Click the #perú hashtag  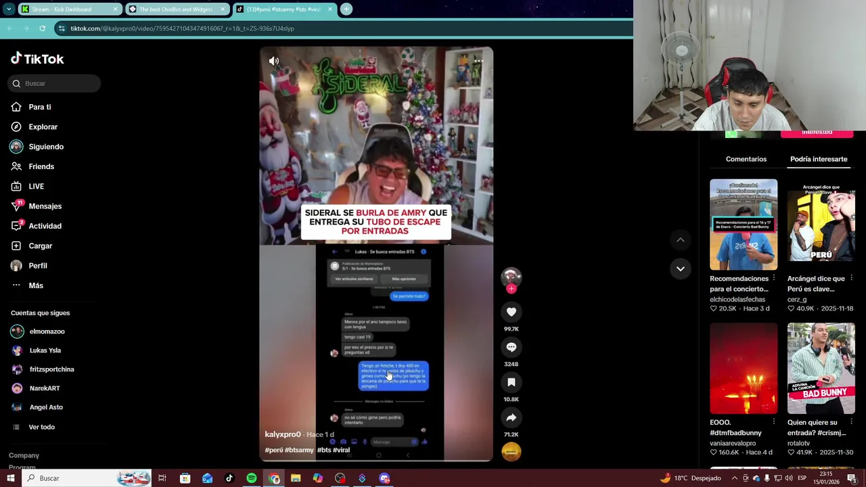273,450
